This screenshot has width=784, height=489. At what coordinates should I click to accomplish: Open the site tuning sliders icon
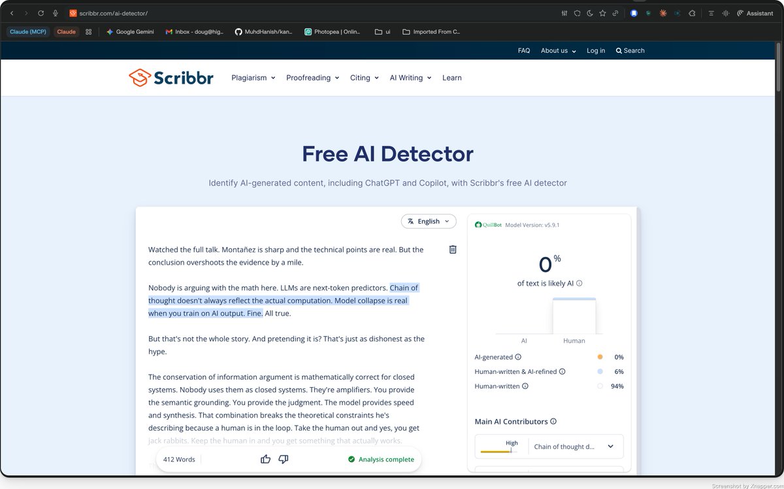click(x=565, y=13)
